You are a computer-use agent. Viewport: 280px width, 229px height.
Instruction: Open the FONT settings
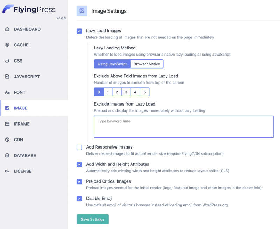(x=34, y=92)
